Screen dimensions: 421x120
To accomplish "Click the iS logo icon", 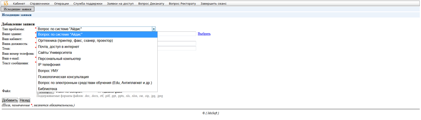I will pyautogui.click(x=6, y=4).
